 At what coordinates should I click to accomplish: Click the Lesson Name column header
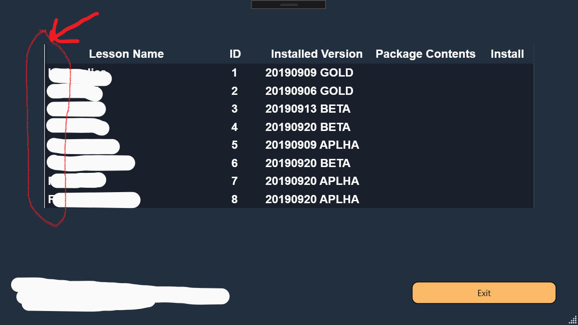tap(126, 54)
